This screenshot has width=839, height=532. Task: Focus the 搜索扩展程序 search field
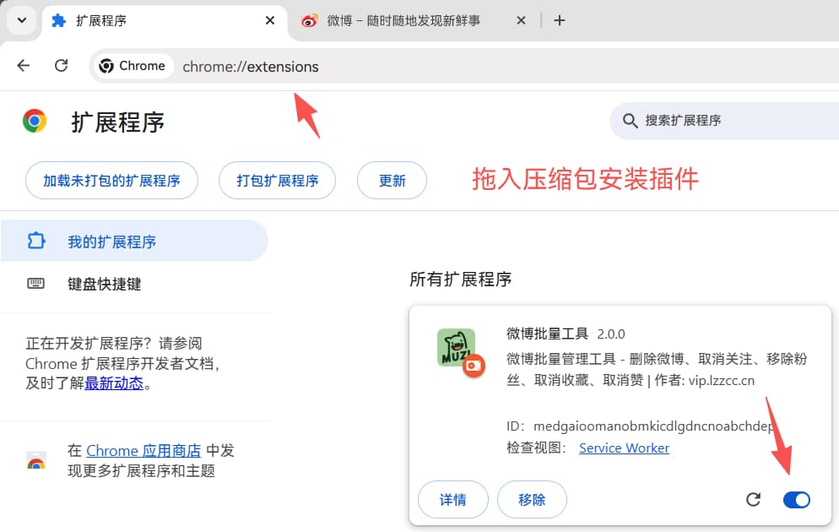click(724, 121)
